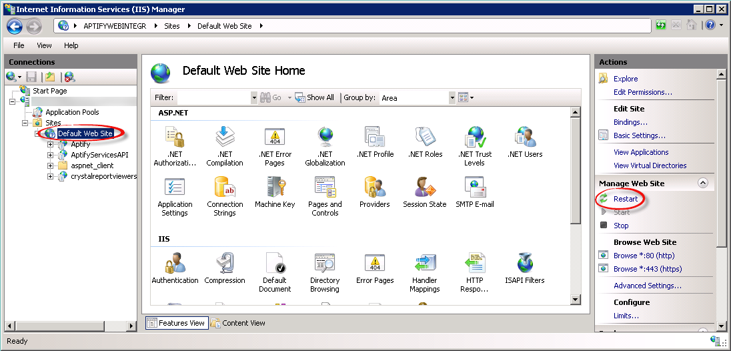Viewport: 731px width, 351px height.
Task: Open .NET Roles feature
Action: (x=425, y=141)
